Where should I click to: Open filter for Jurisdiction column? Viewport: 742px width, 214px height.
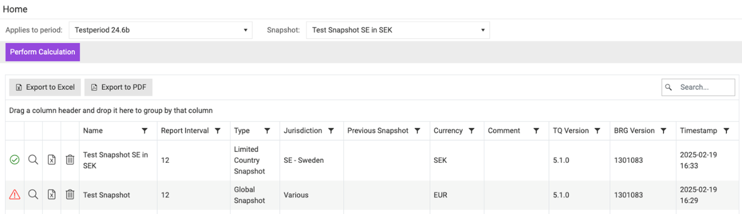click(331, 131)
